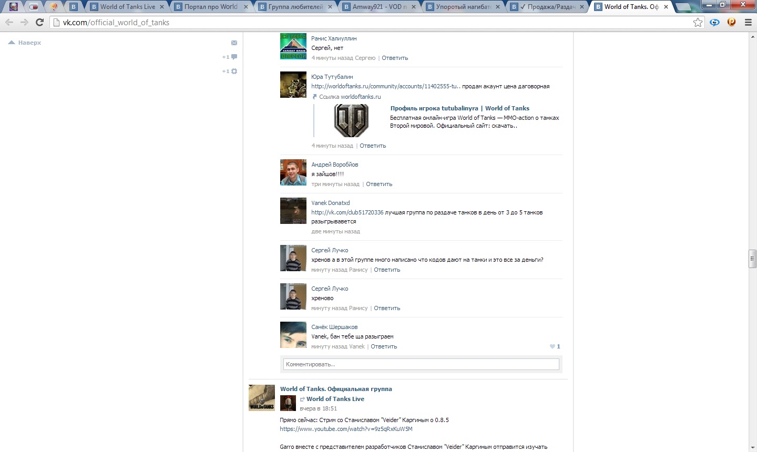This screenshot has height=452, width=757.
Task: Open 'Профиль игрока tutubalinyra' link title
Action: (460, 108)
